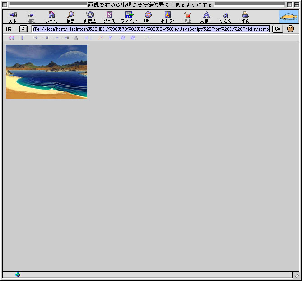Click the window close box
This screenshot has height=281, width=302.
tap(5, 5)
